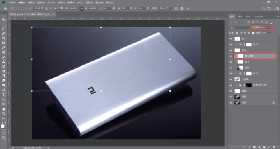Open the Layers panel flyout menu
Viewport: 280px width, 149px height.
click(x=278, y=16)
